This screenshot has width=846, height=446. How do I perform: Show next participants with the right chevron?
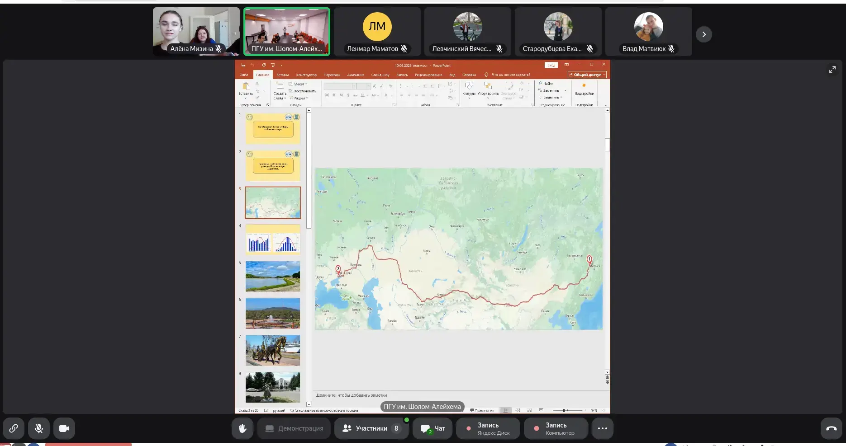704,34
